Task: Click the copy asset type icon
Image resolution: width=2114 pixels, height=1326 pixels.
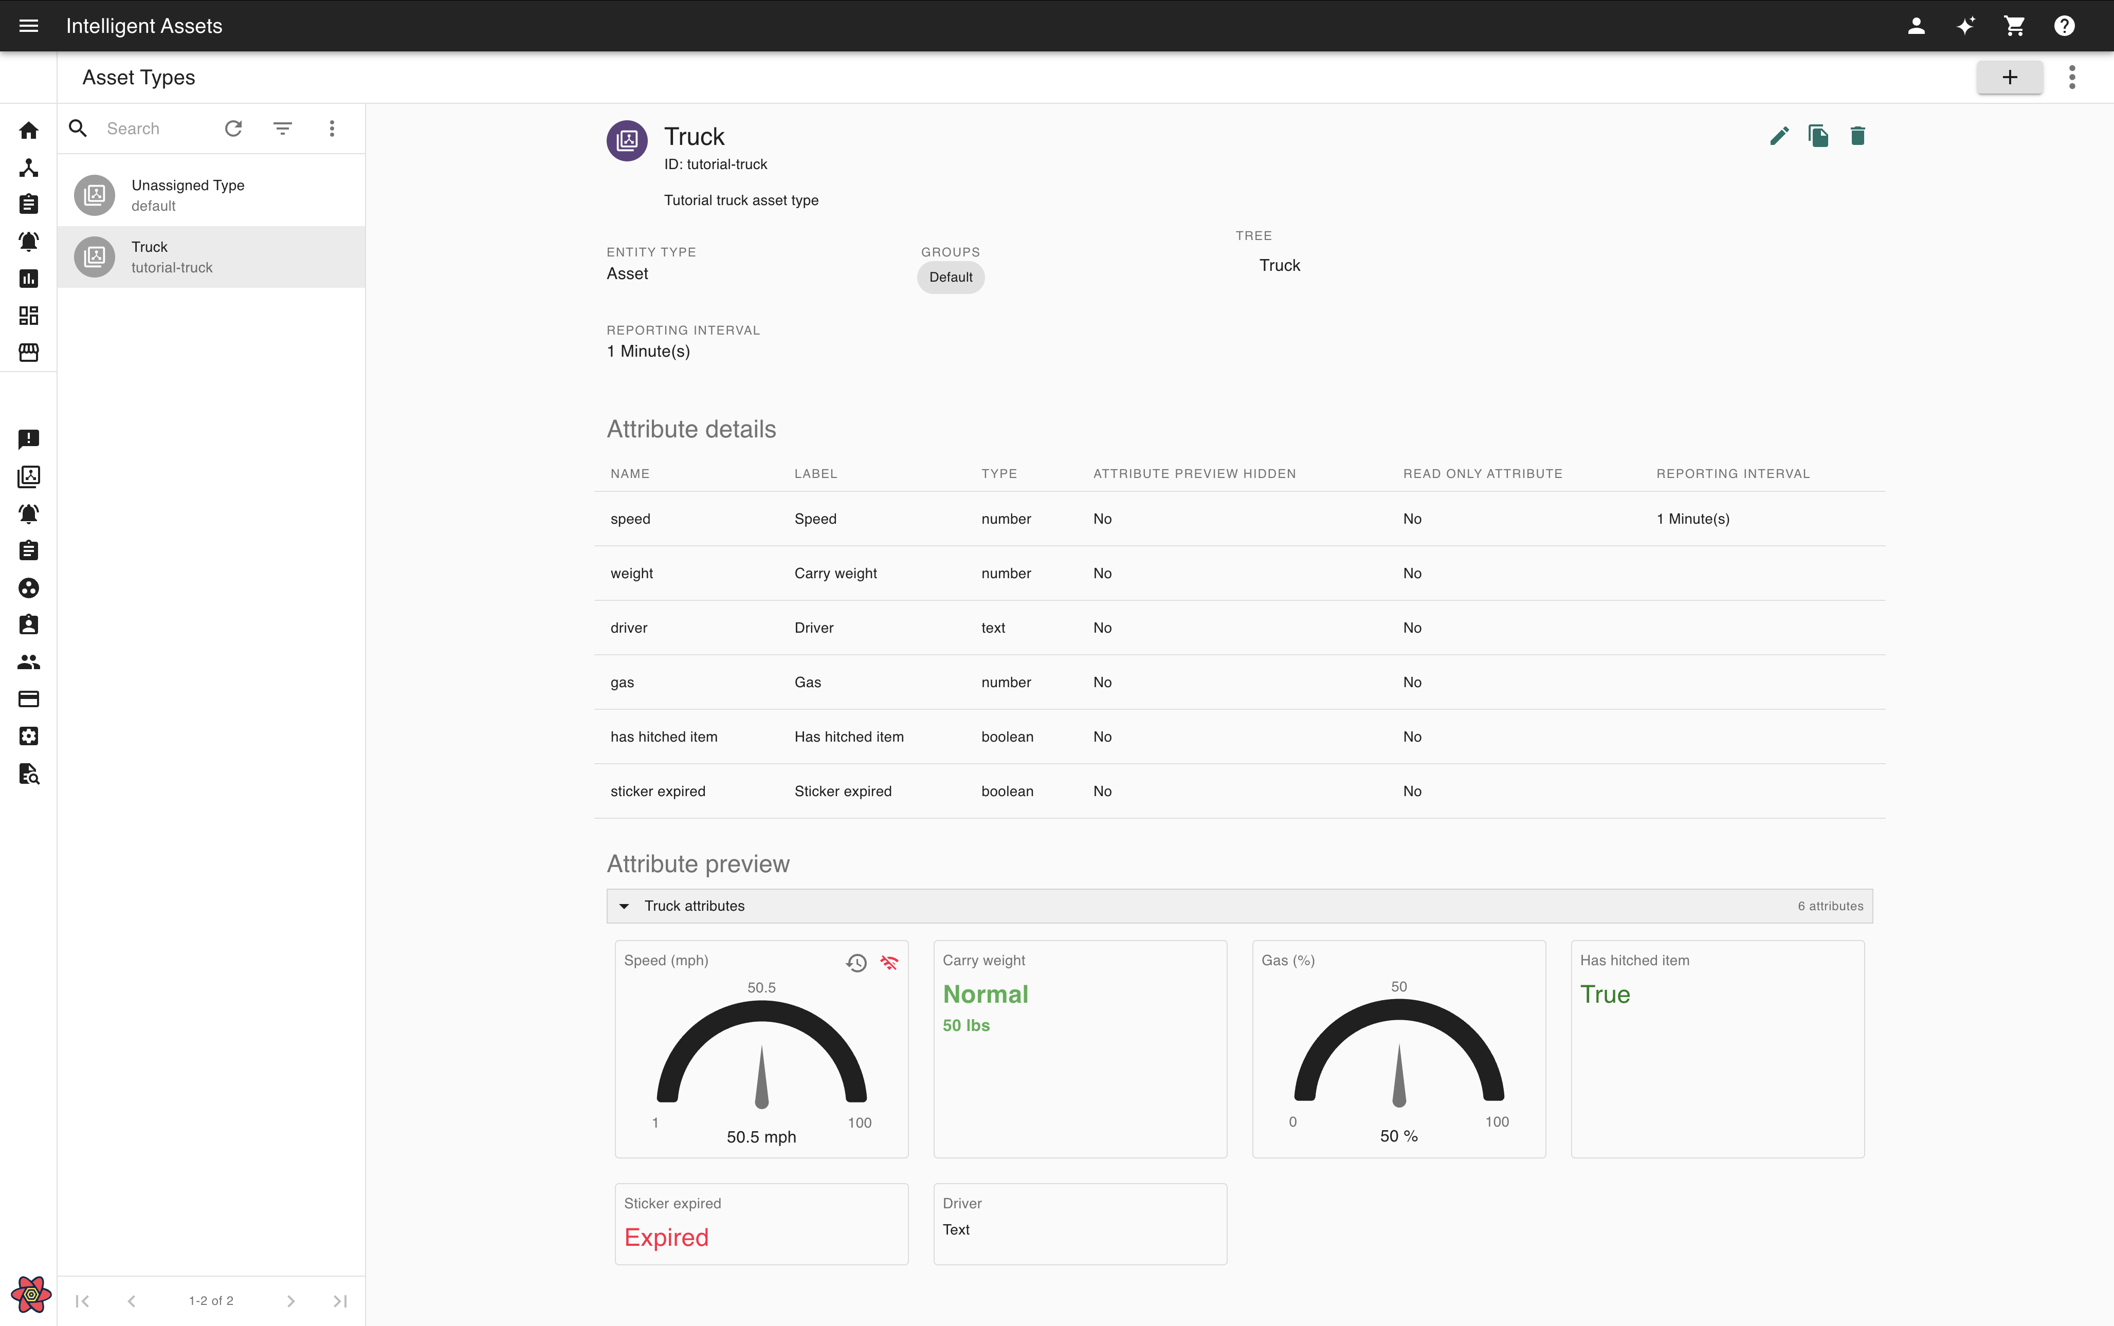Action: pos(1818,136)
